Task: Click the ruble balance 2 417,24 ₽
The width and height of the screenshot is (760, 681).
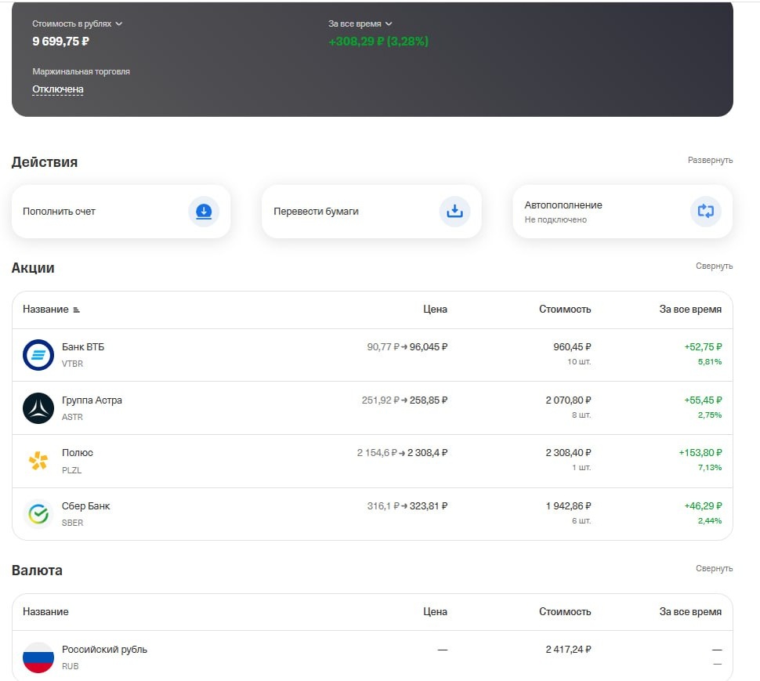Action: tap(568, 650)
